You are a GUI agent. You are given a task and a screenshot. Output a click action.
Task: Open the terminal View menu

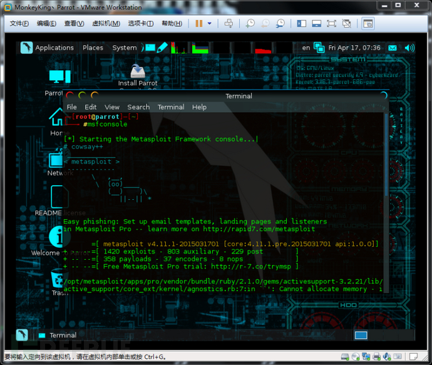(112, 107)
